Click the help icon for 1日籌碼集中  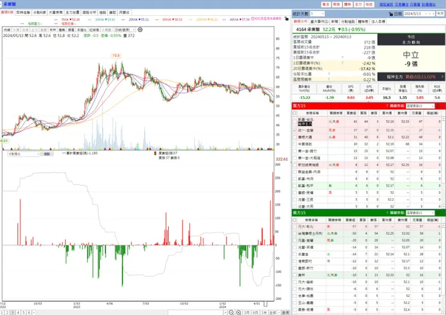click(x=343, y=58)
